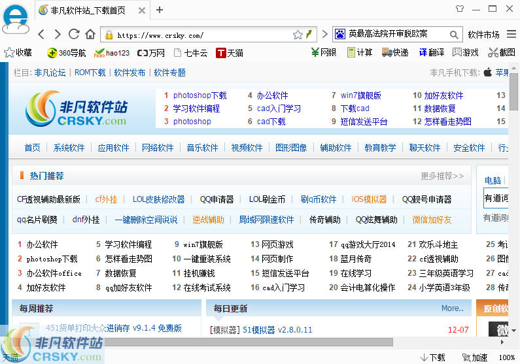Open the 游戏 games tool
This screenshot has height=364, width=520.
(466, 52)
